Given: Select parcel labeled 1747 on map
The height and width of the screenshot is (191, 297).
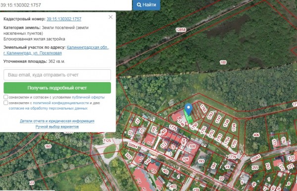Looking at the screenshot, I should (218, 119).
